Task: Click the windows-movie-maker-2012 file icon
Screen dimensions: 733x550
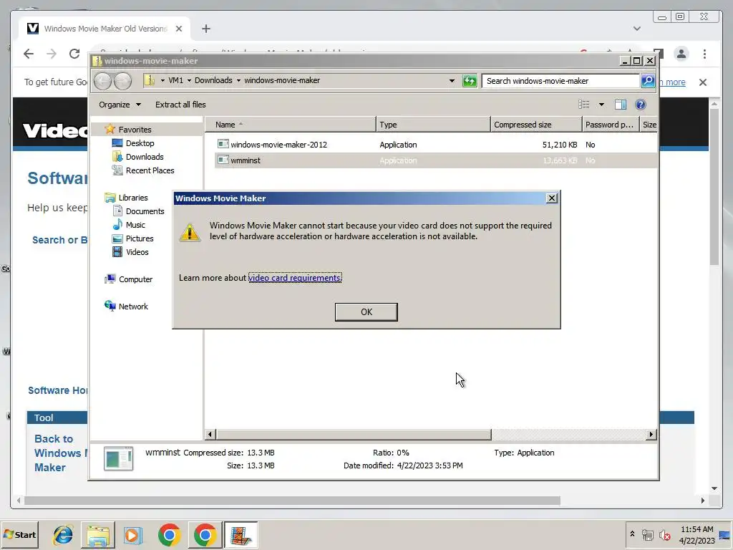Action: point(223,145)
